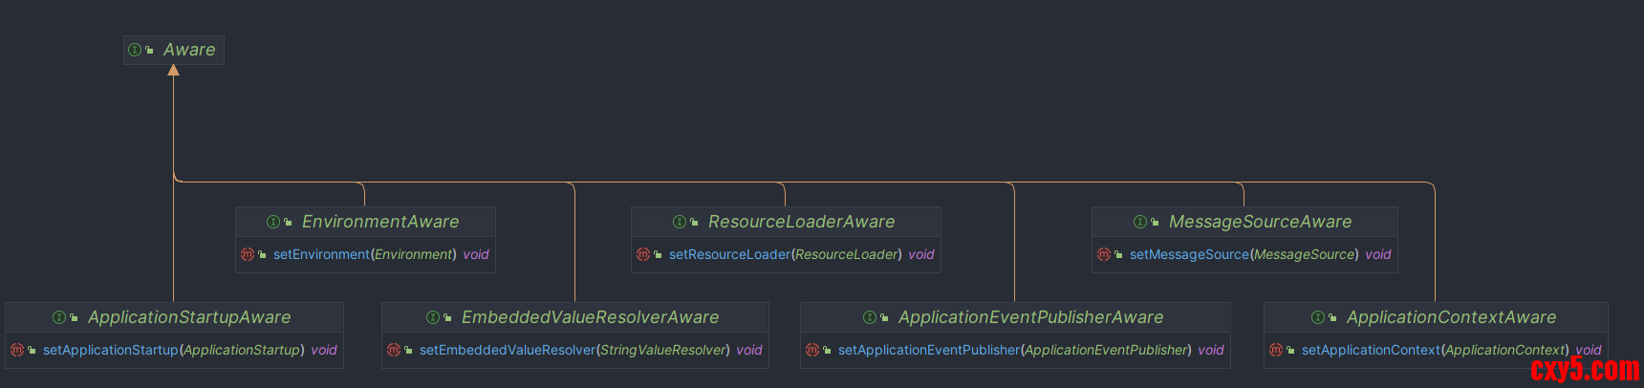Select the Aware interface node title
The image size is (1644, 388).
[x=189, y=50]
